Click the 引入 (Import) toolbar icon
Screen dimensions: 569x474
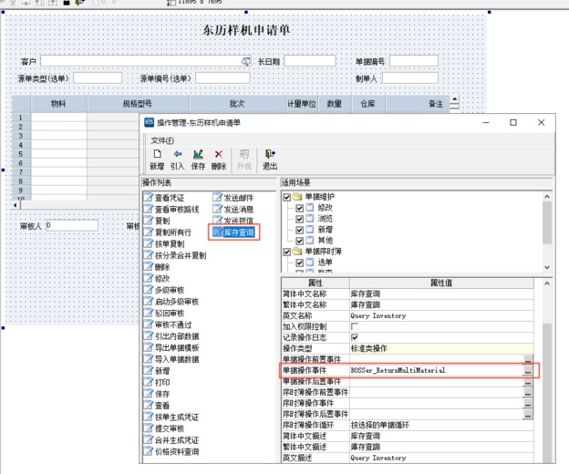(178, 159)
